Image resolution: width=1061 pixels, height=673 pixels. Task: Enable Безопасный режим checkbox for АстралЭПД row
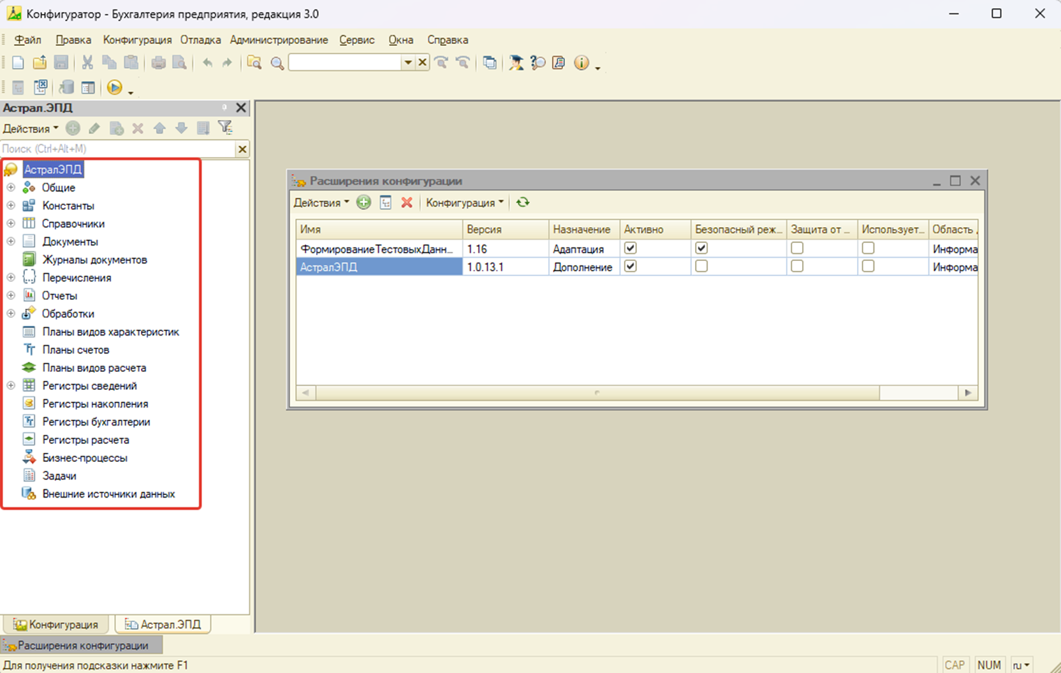click(701, 266)
